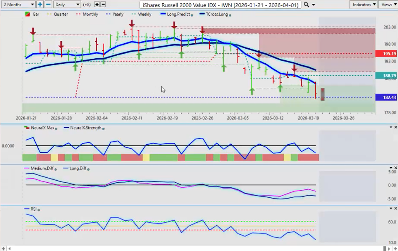Click the red 195.19 price label
The height and width of the screenshot is (251, 398).
point(386,54)
